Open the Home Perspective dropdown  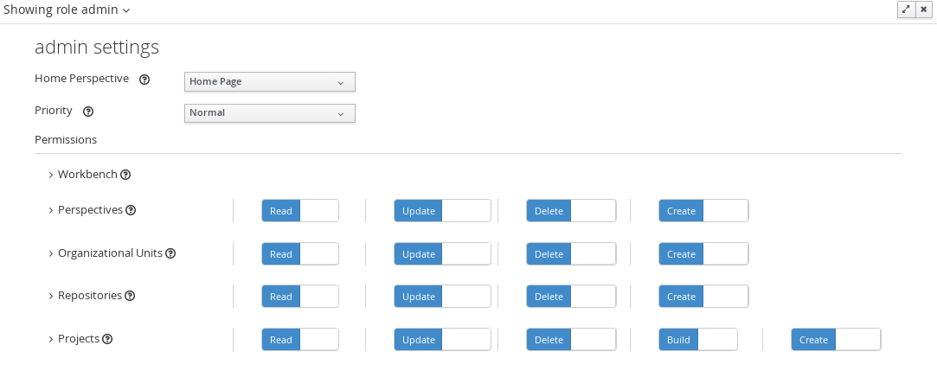point(270,82)
